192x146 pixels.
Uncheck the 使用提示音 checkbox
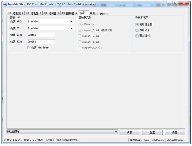[137, 25]
